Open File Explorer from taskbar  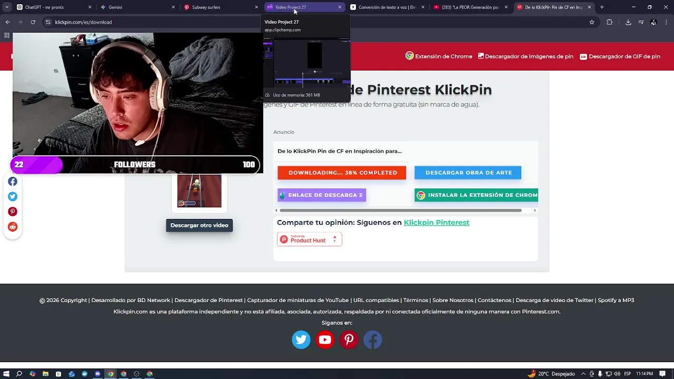click(45, 374)
